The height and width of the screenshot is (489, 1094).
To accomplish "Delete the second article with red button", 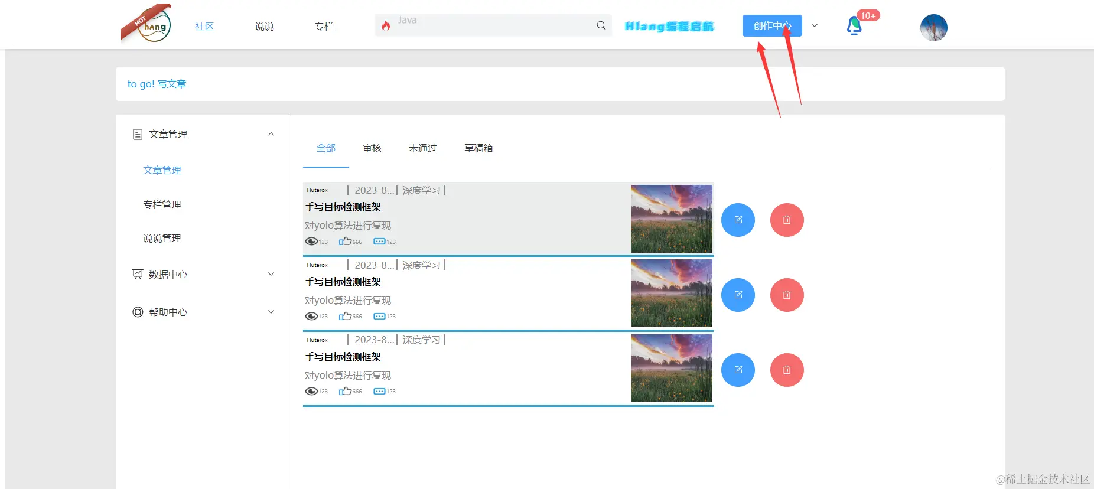I will (787, 295).
